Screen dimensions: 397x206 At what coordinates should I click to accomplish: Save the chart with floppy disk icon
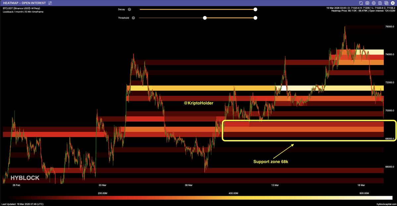380,3
